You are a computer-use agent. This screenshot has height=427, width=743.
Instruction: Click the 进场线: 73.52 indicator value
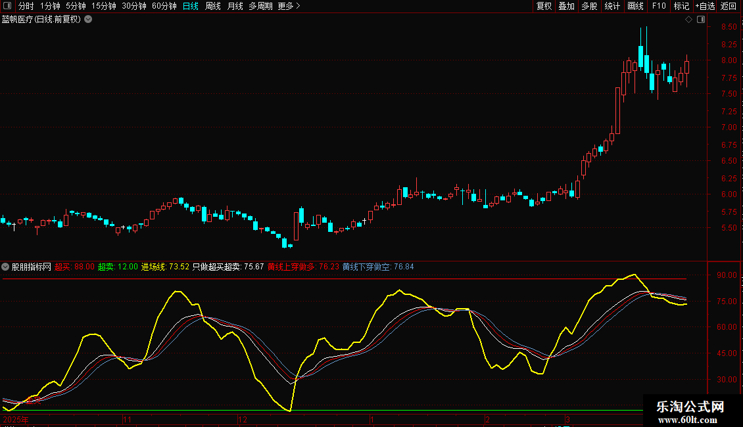point(166,267)
